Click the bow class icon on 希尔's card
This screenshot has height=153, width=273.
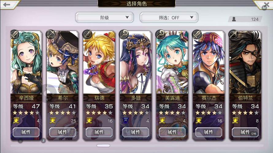[51, 34]
